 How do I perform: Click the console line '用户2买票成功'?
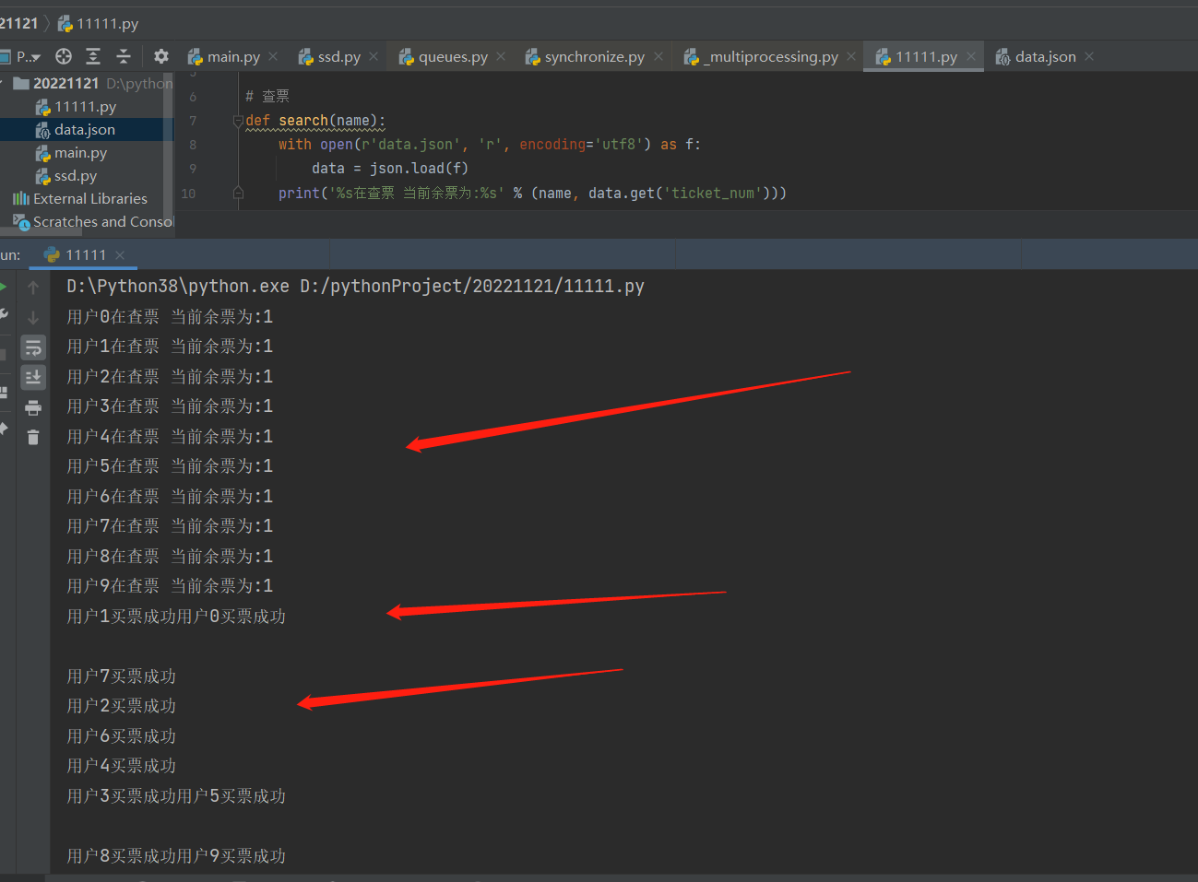coord(122,706)
